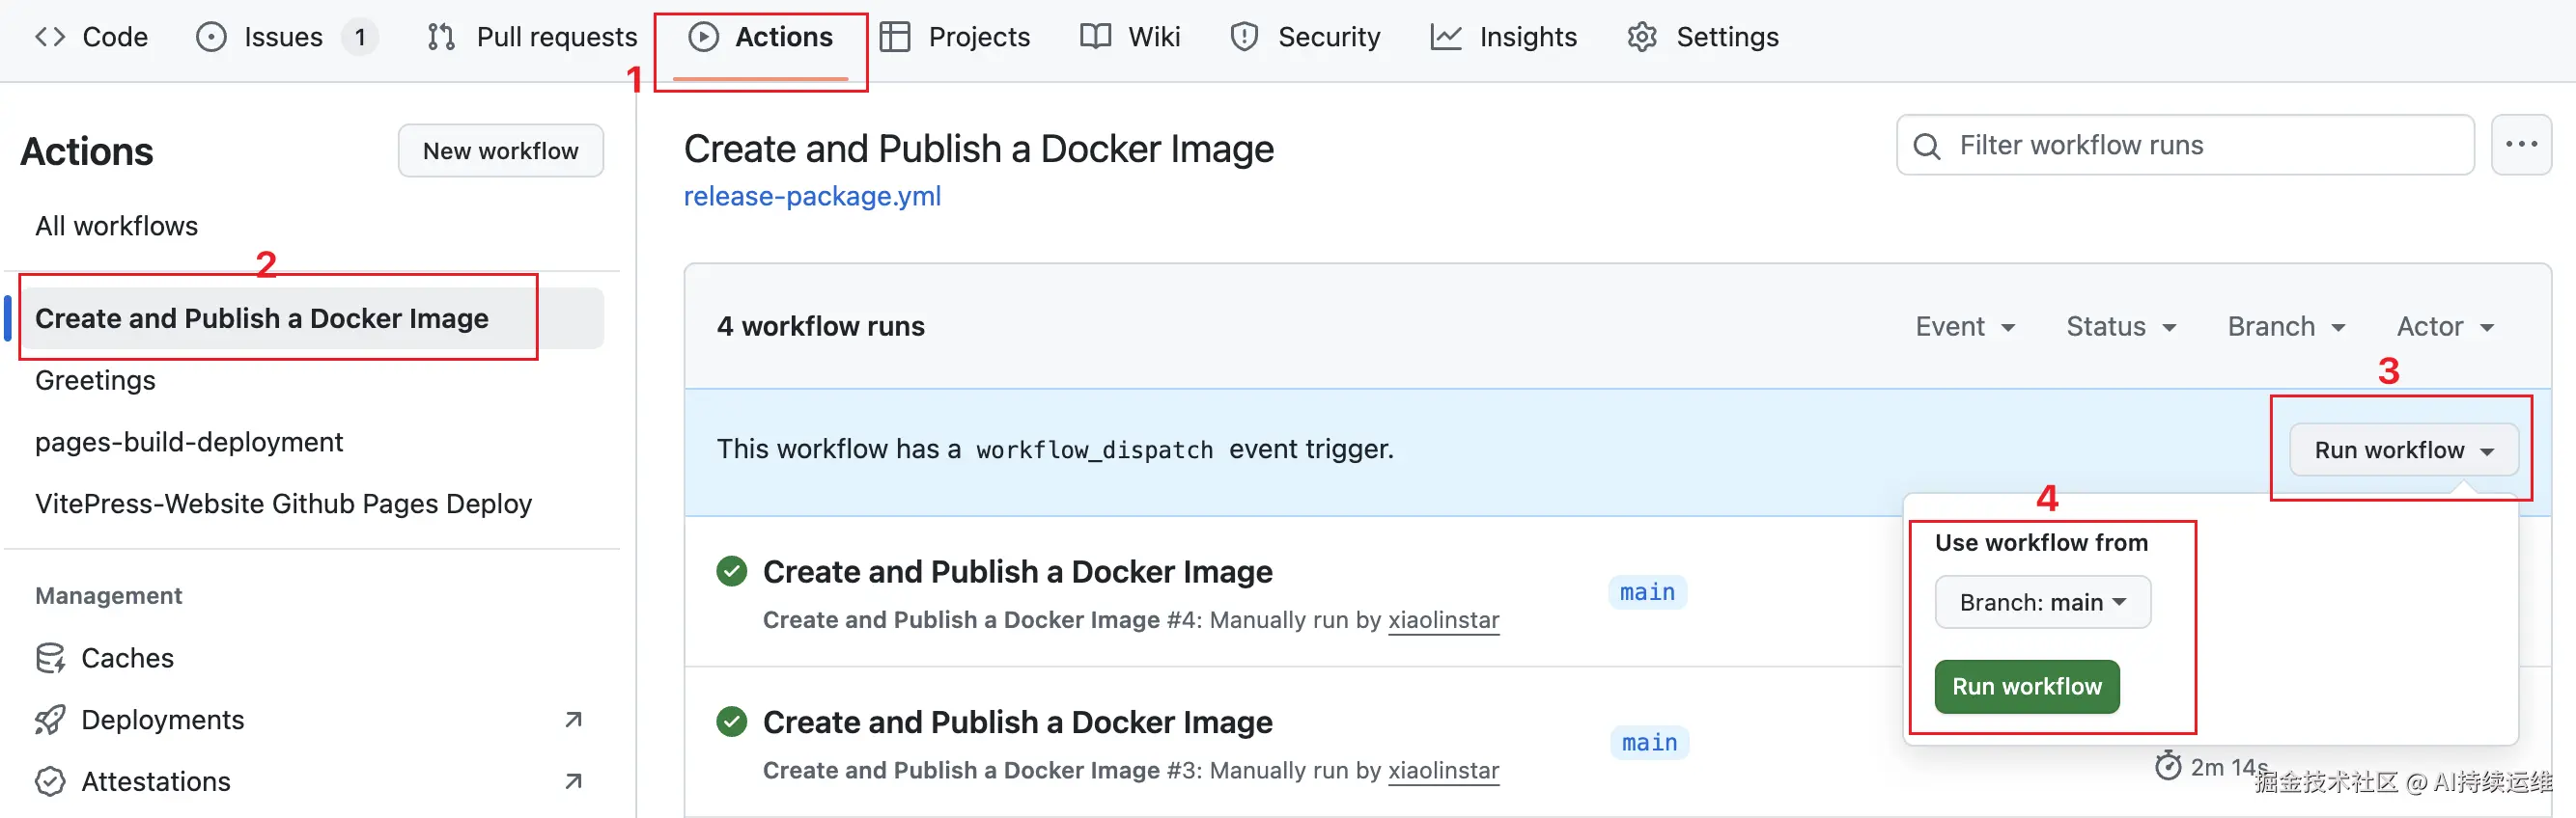Screen dimensions: 2576x818
Task: Click the external arrow icon beside Deployments
Action: (x=573, y=721)
